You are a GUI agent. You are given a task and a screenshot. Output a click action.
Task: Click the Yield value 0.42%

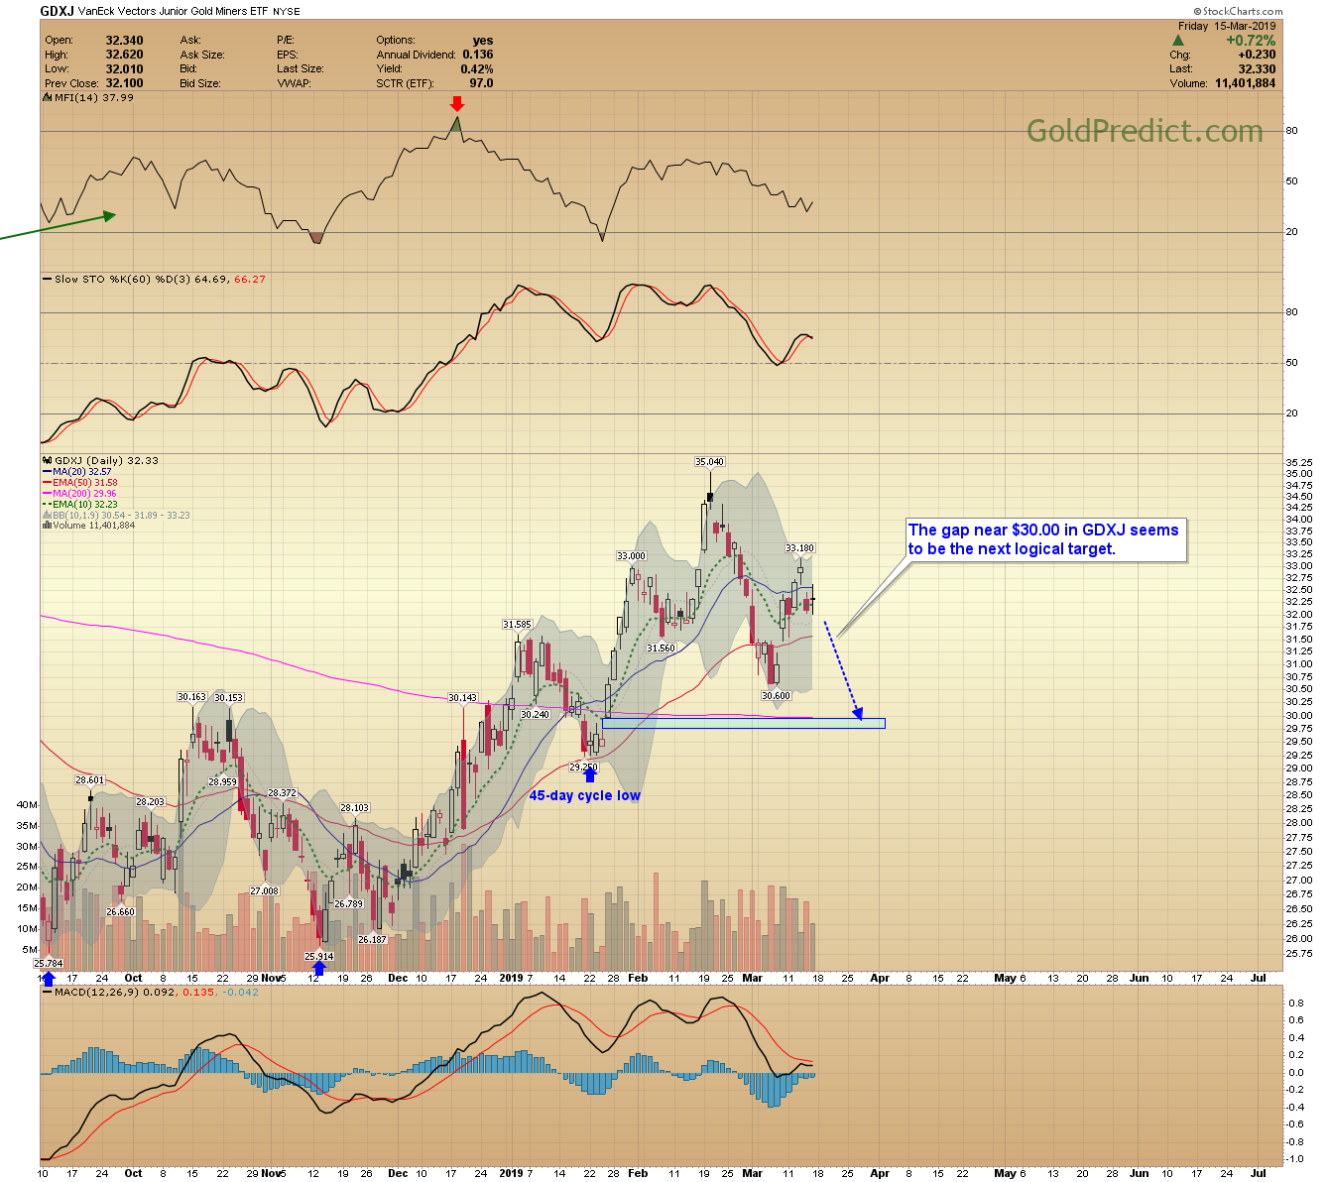pos(476,68)
